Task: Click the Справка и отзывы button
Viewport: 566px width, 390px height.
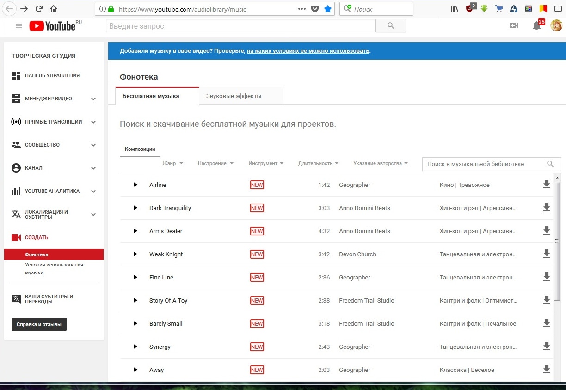Action: click(39, 324)
